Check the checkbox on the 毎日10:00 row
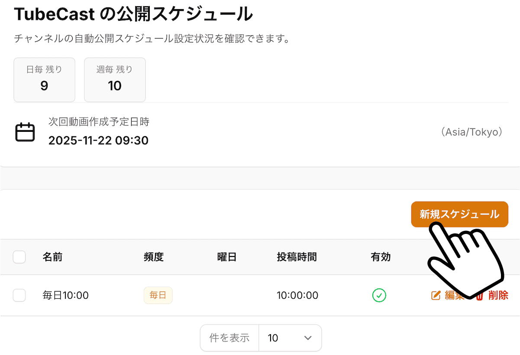The height and width of the screenshot is (355, 520). [x=19, y=295]
